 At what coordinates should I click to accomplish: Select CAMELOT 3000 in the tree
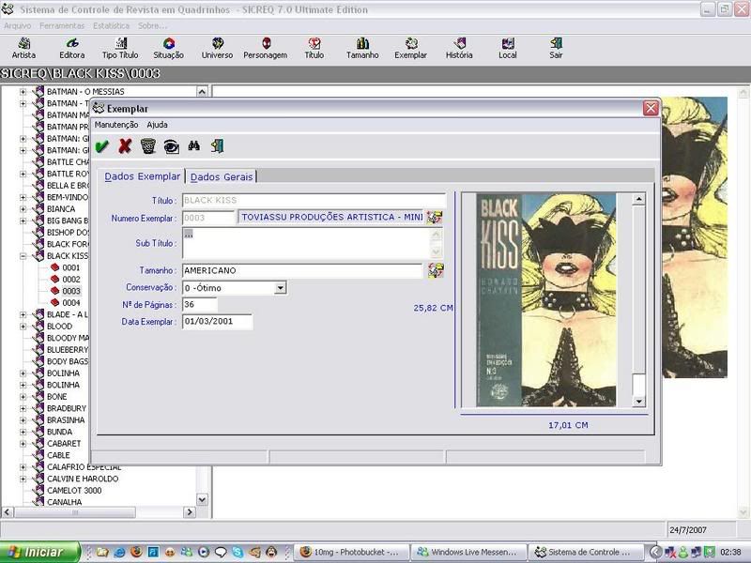[74, 490]
